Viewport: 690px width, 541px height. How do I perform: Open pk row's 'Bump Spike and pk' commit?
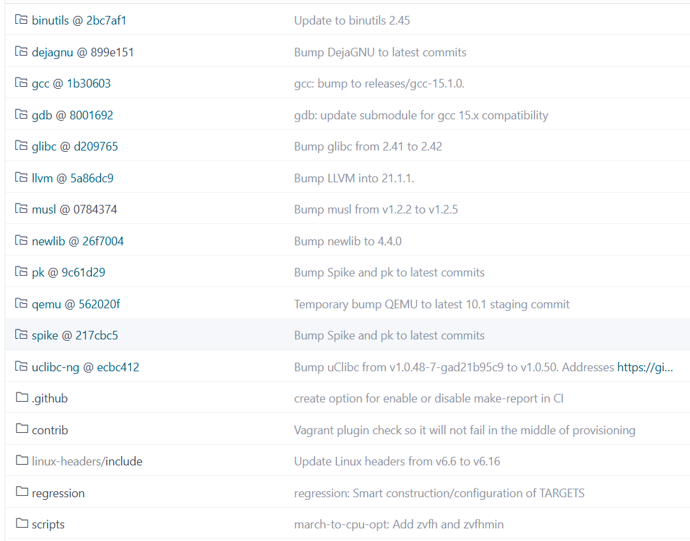[x=389, y=272]
